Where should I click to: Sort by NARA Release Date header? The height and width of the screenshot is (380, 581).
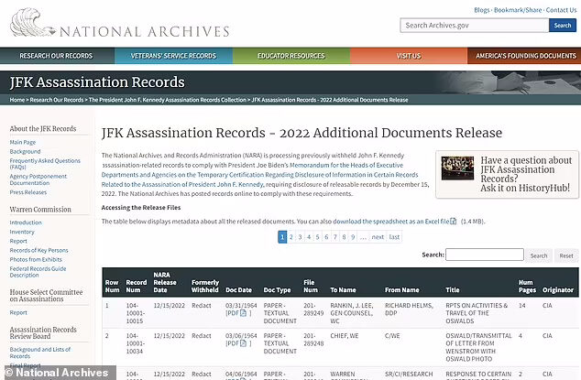pos(165,282)
